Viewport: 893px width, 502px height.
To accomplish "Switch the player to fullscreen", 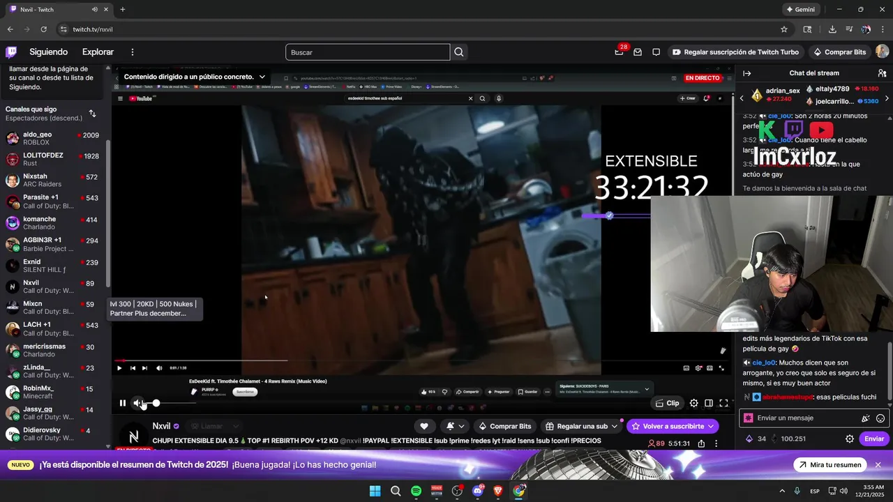I will tap(723, 403).
